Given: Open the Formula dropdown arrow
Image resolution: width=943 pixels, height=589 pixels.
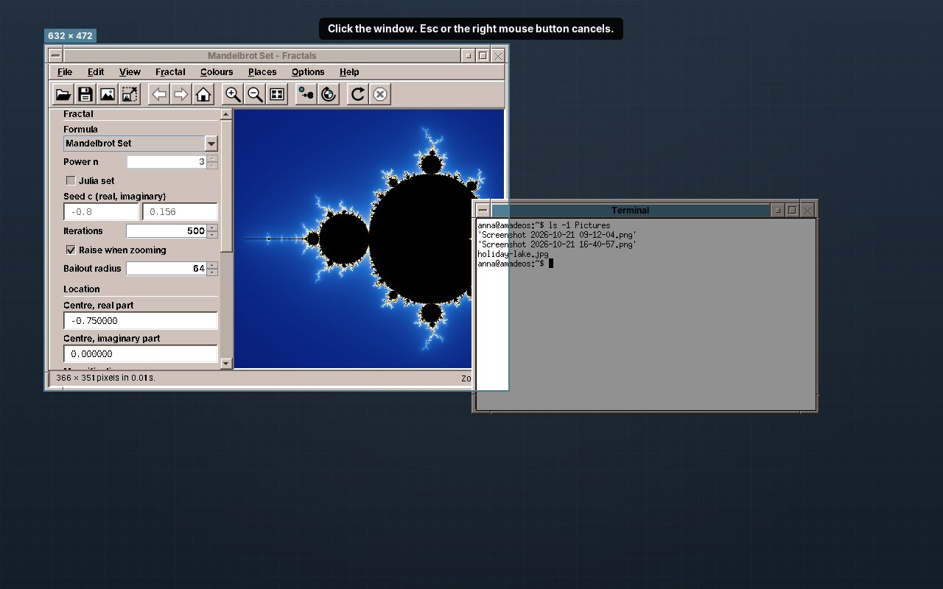Looking at the screenshot, I should [x=211, y=144].
